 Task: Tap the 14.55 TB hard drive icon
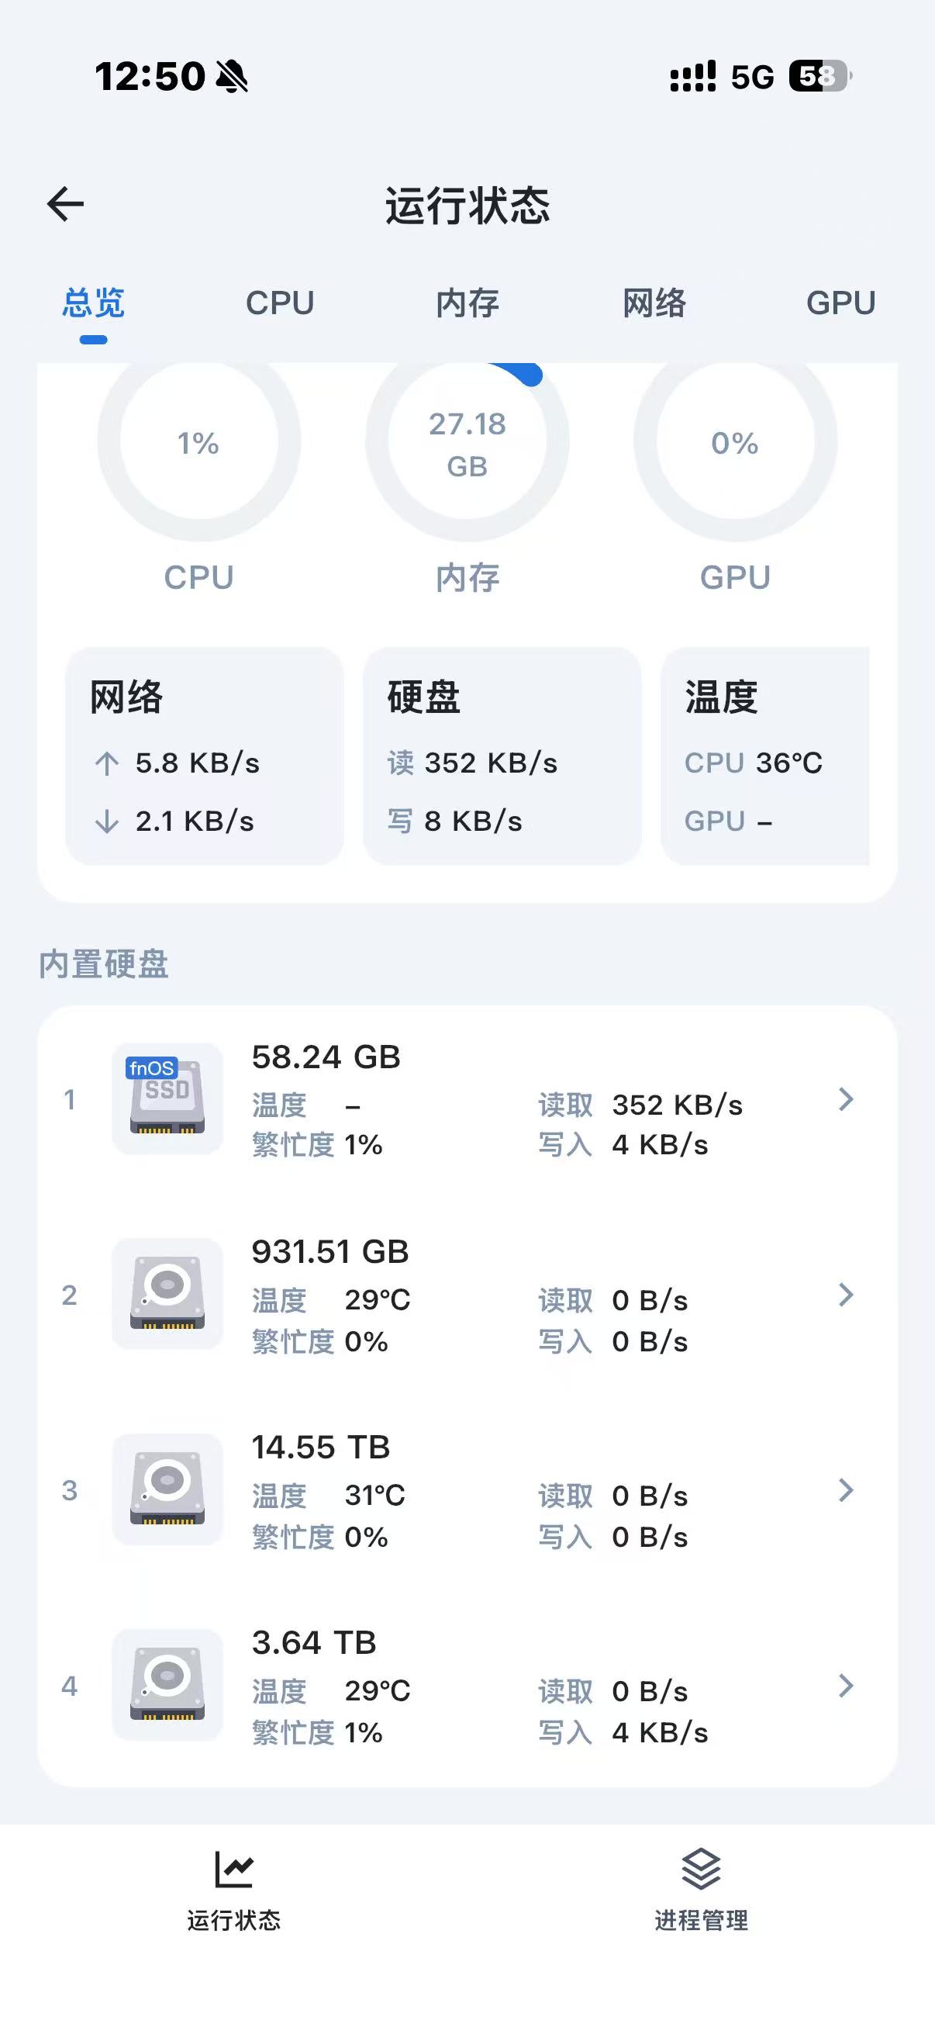[x=167, y=1489]
